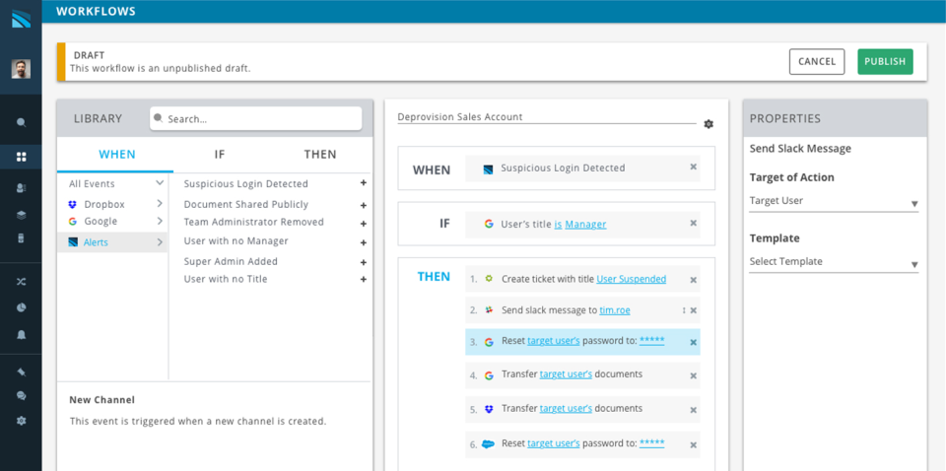Remove step 5 Dropbox Transfer documents action
This screenshot has width=946, height=471.
[693, 410]
